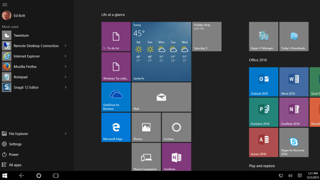The height and width of the screenshot is (180, 320).
Task: Expand Notepad jump list arrow
Action: click(x=66, y=77)
